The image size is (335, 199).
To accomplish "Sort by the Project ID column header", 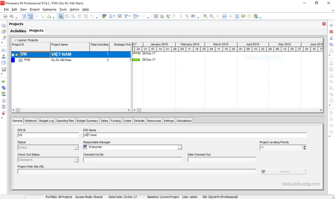I will pyautogui.click(x=31, y=47).
